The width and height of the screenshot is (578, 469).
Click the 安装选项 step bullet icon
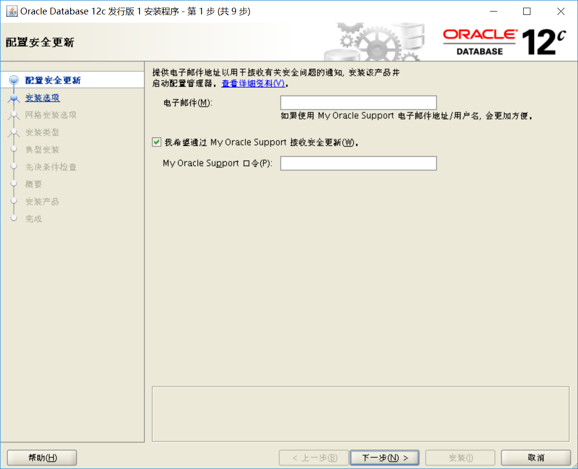[14, 98]
